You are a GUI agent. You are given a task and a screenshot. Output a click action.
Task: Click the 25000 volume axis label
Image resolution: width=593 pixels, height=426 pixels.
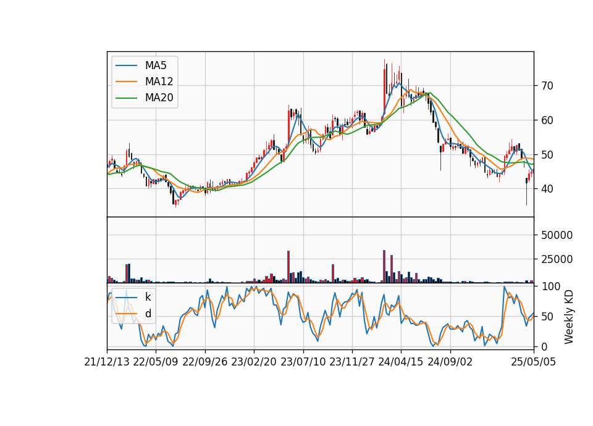[557, 259]
